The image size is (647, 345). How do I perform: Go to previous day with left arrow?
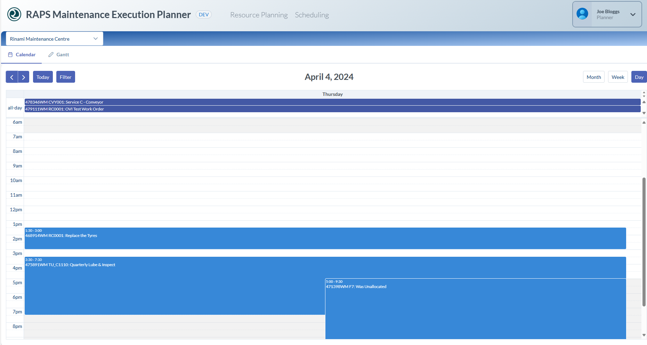tap(12, 77)
